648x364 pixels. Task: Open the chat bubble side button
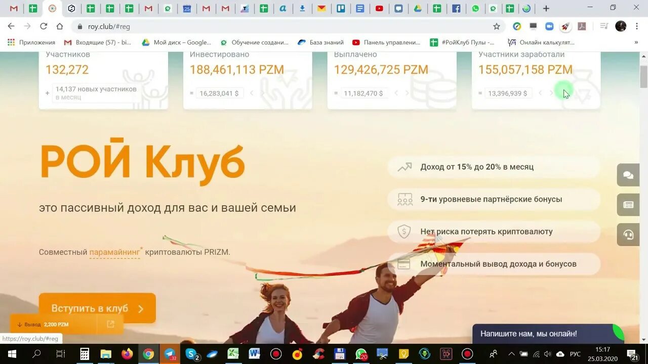(x=628, y=175)
